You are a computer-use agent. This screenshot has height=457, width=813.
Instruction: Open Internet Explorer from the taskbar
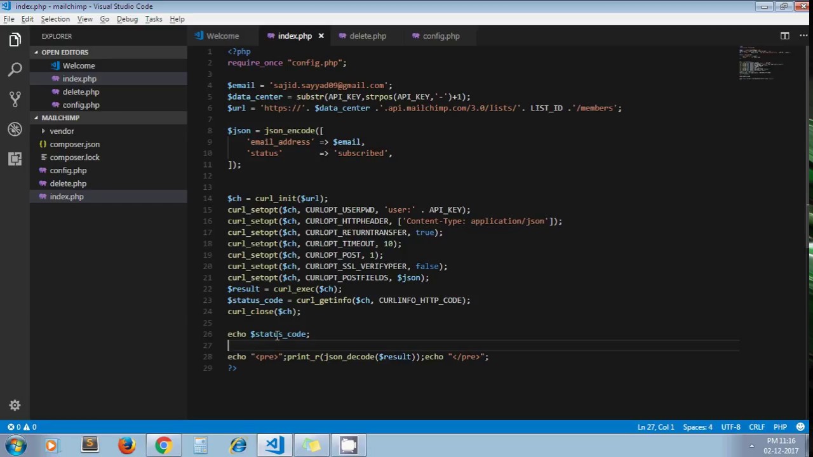pyautogui.click(x=238, y=445)
